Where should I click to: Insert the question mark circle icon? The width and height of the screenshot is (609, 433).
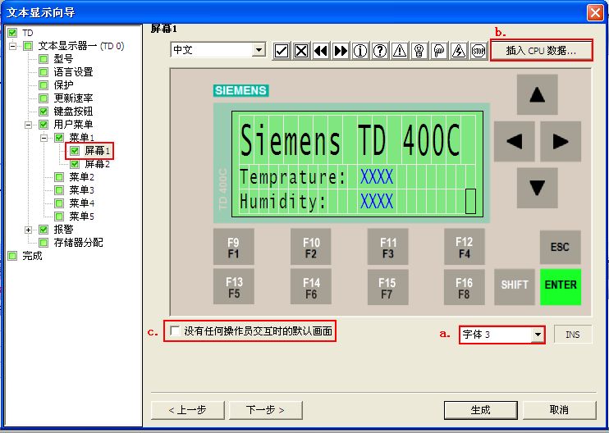380,51
